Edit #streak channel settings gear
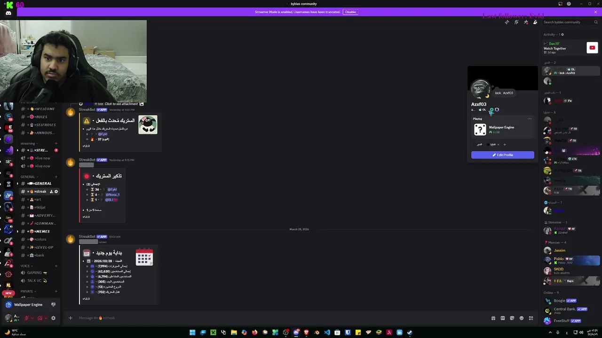This screenshot has height=338, width=602. tap(56, 192)
